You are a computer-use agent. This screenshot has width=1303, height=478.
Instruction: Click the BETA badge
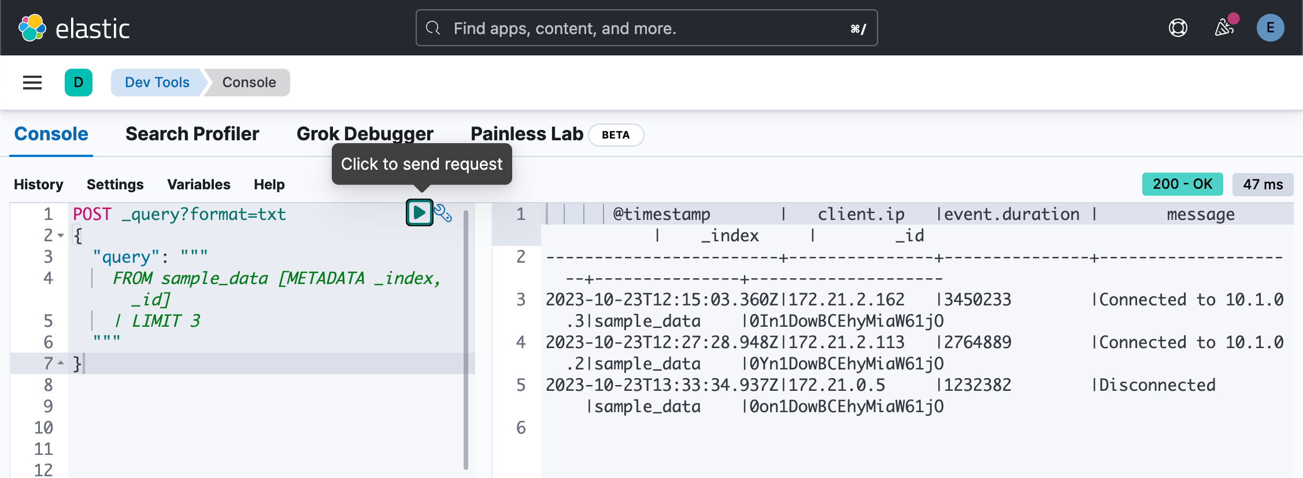(616, 135)
